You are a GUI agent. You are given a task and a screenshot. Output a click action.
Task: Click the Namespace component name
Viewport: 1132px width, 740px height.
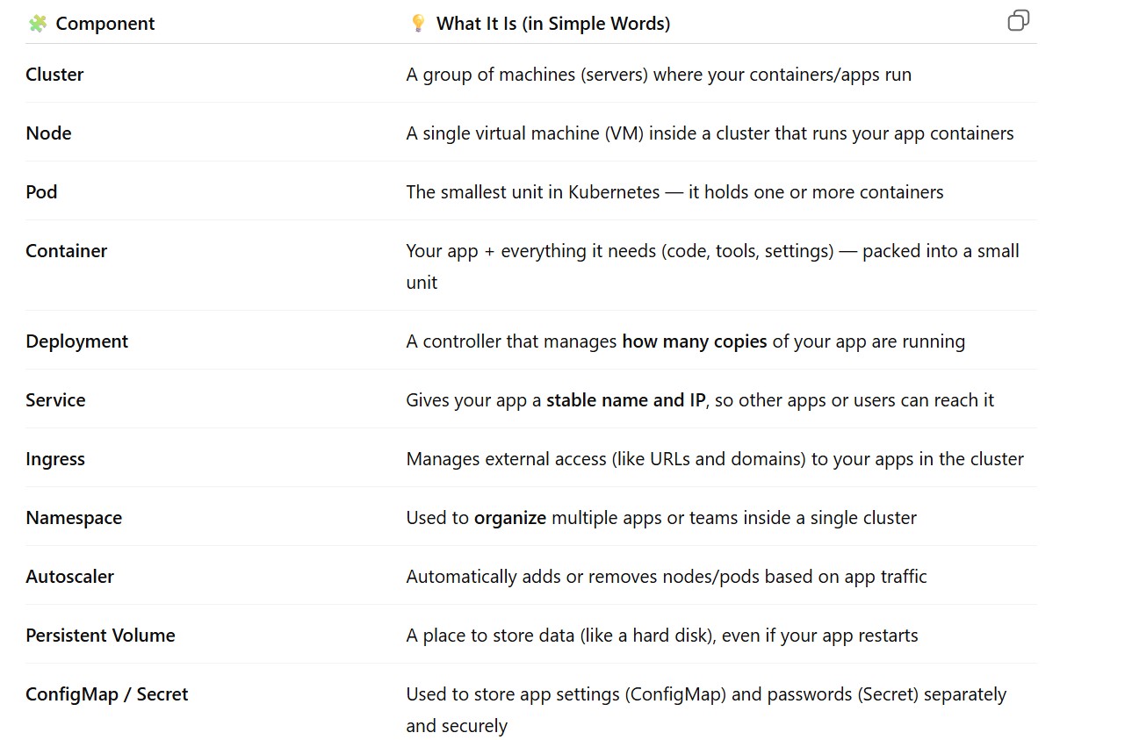pos(74,518)
